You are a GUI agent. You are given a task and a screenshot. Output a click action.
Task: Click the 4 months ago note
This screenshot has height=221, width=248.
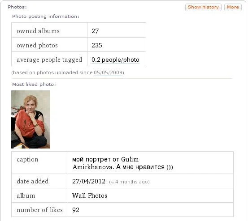tap(129, 182)
